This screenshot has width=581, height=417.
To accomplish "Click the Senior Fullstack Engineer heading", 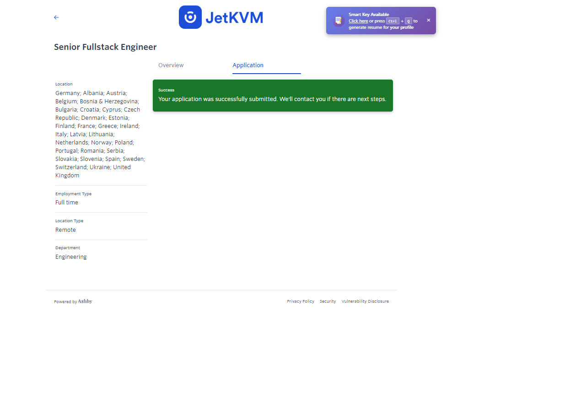I will (x=105, y=47).
